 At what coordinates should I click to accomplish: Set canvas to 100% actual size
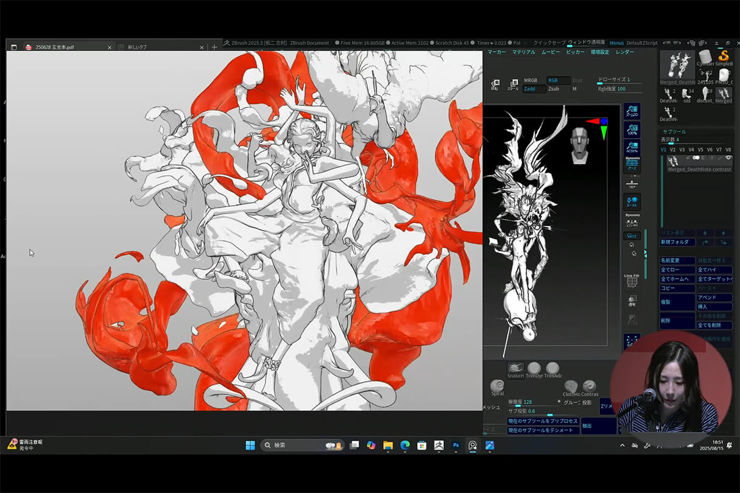click(632, 130)
